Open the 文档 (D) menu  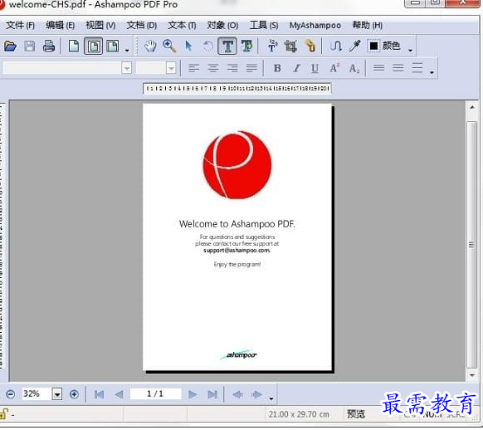click(141, 25)
